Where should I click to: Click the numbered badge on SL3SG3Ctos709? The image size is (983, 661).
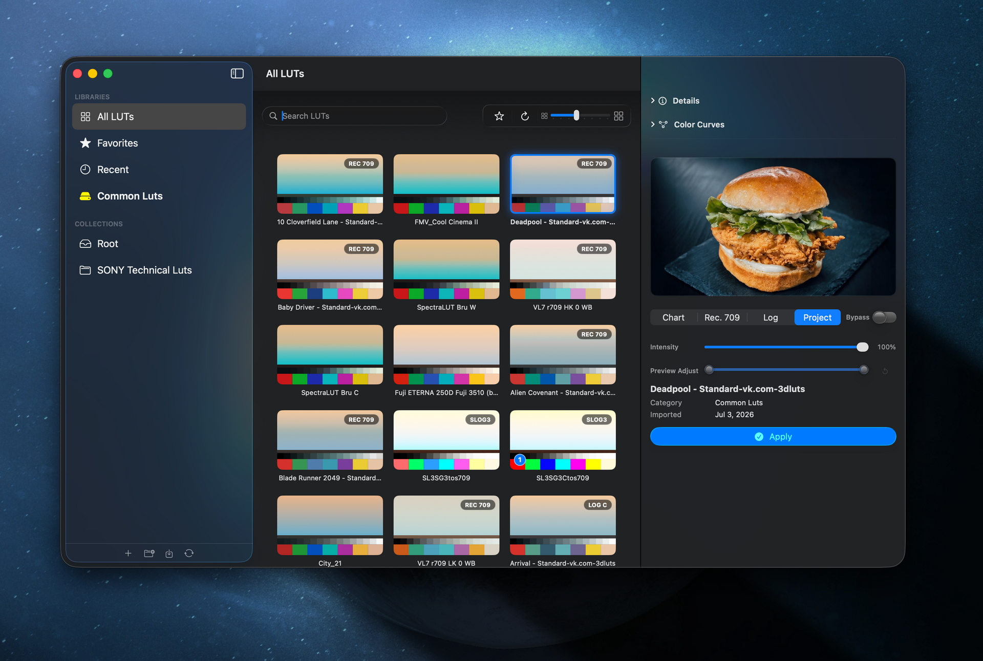click(x=520, y=460)
